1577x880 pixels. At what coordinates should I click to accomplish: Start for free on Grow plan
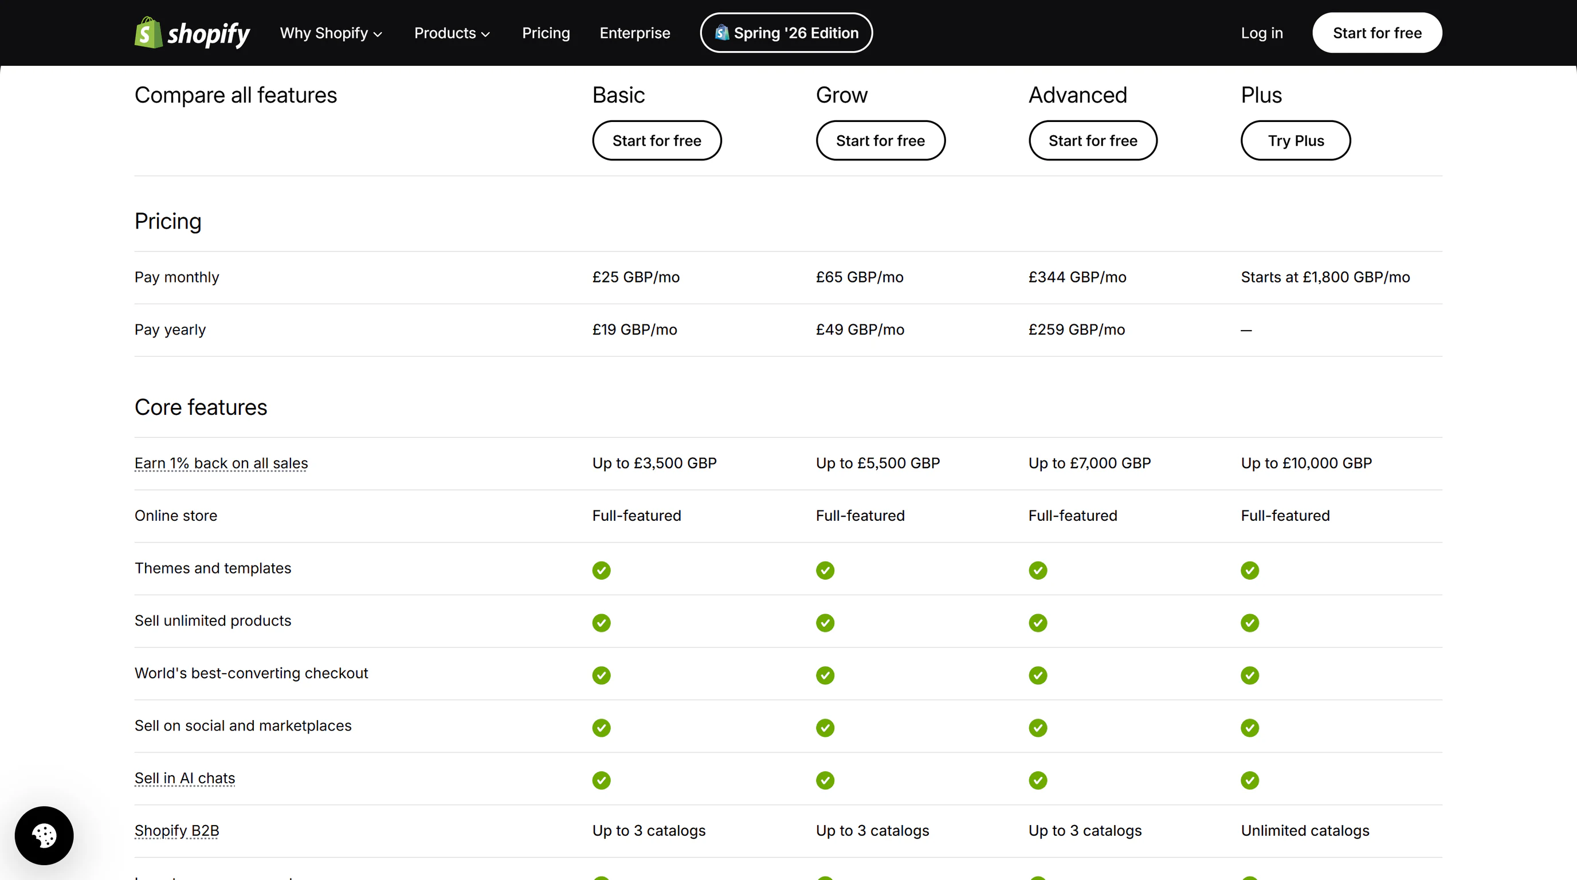pos(880,141)
